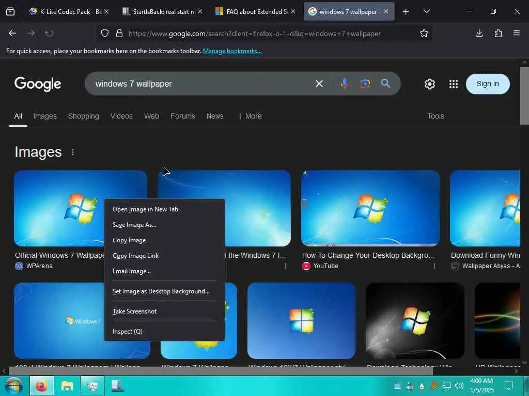
Task: Open File Explorer from taskbar
Action: tap(67, 386)
